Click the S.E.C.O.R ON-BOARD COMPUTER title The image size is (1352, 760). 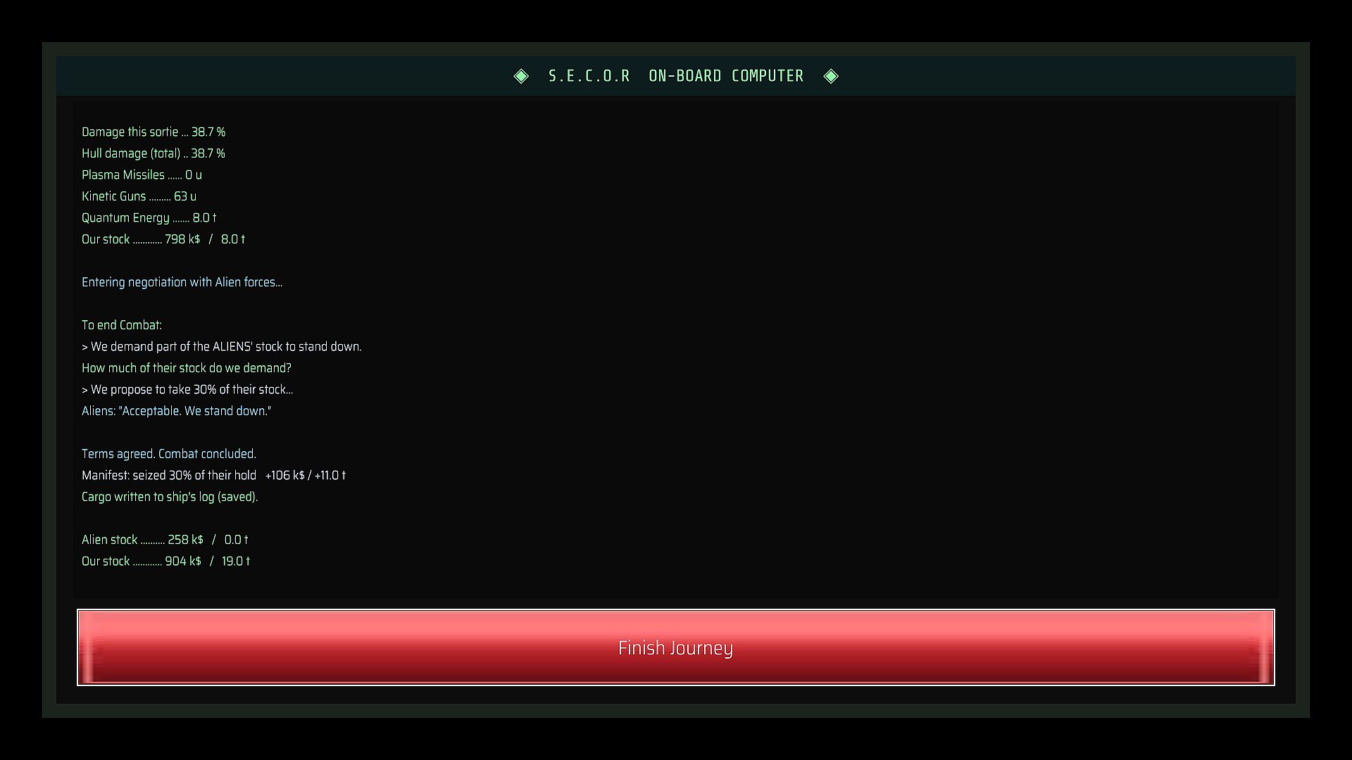[x=676, y=76]
